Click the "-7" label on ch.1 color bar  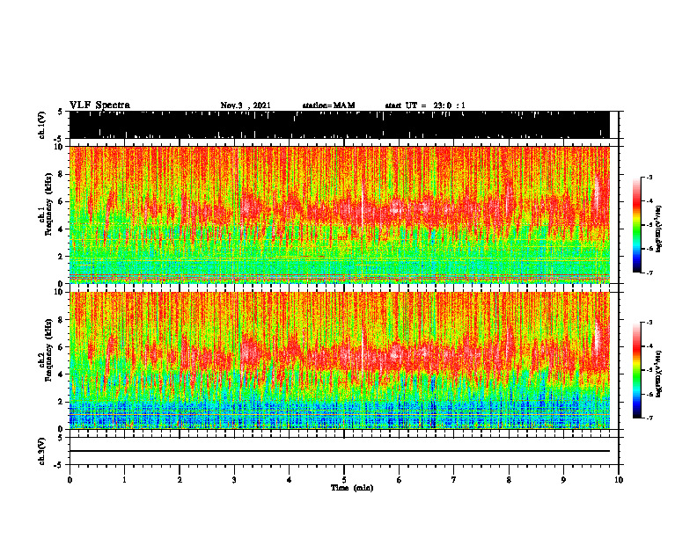tap(649, 273)
